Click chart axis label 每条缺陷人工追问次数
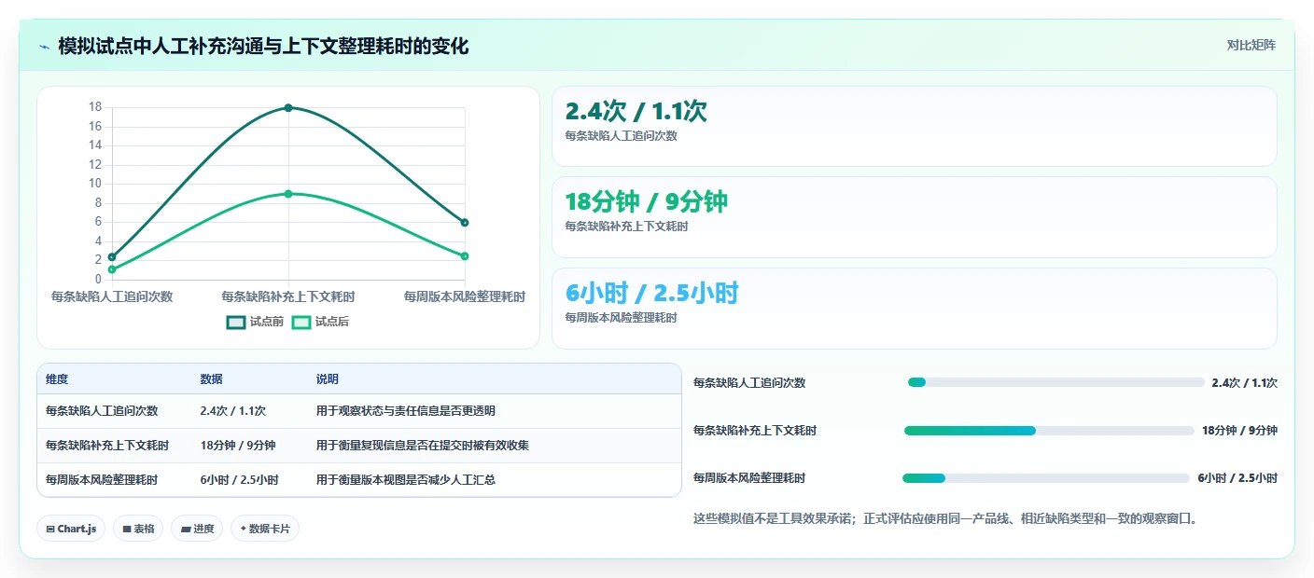The height and width of the screenshot is (578, 1314). pyautogui.click(x=112, y=296)
